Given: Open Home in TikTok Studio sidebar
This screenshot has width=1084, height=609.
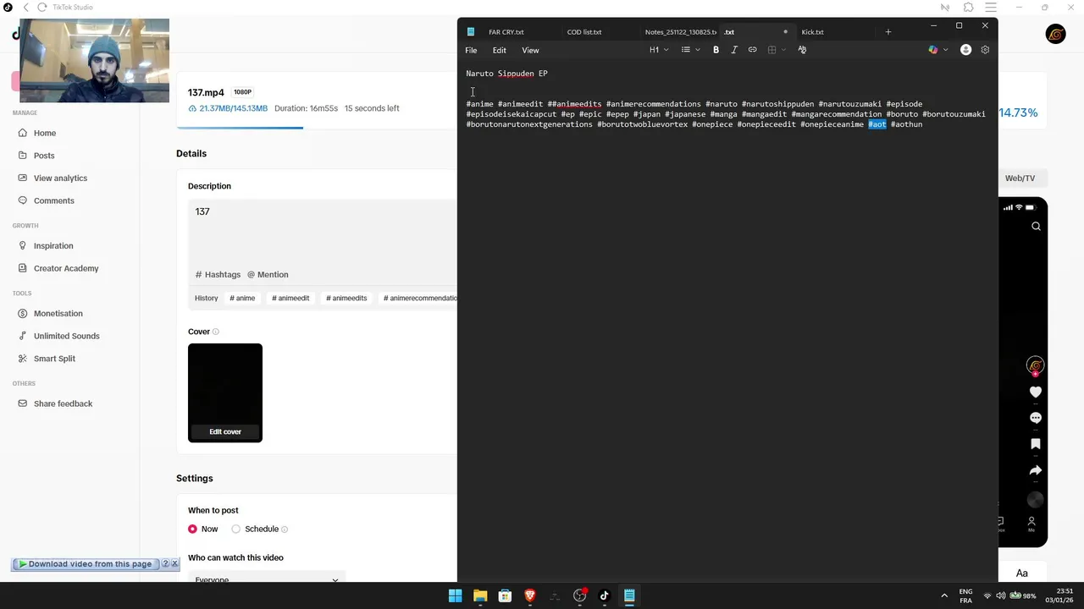Looking at the screenshot, I should click(45, 133).
